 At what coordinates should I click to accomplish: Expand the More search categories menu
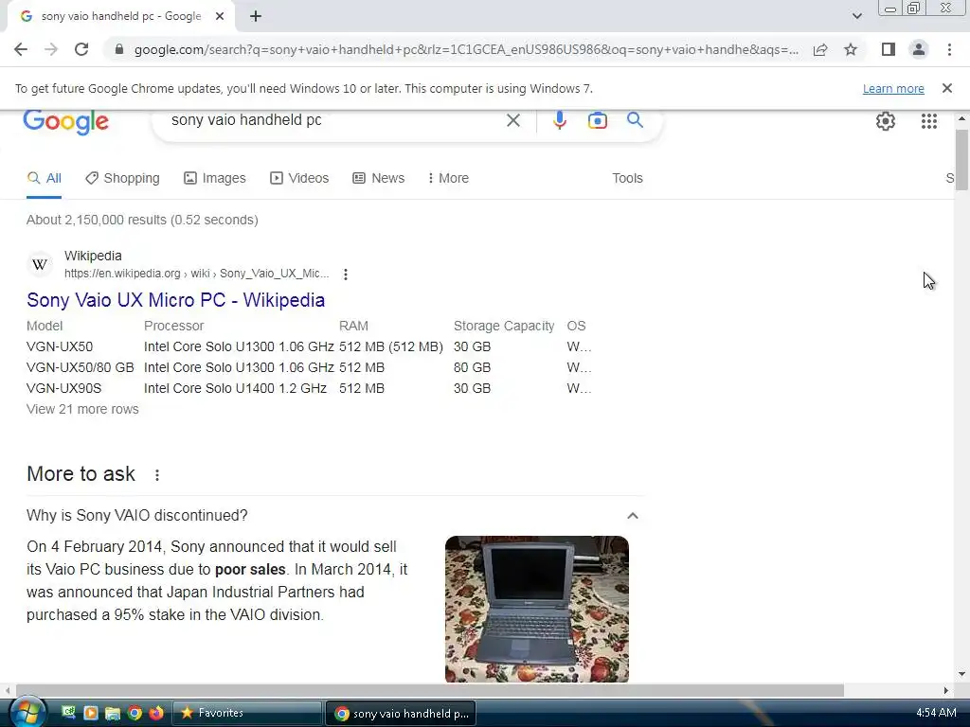pos(448,179)
